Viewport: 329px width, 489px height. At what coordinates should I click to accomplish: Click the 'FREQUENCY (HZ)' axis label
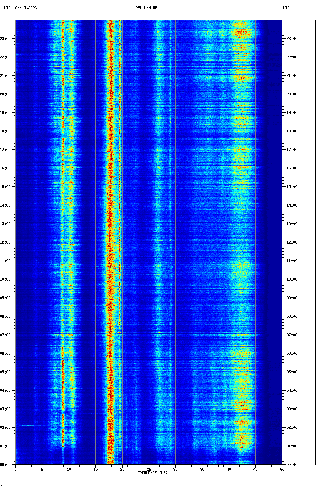(x=152, y=473)
